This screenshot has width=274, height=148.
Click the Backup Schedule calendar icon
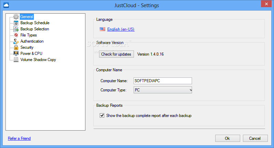click(x=16, y=23)
